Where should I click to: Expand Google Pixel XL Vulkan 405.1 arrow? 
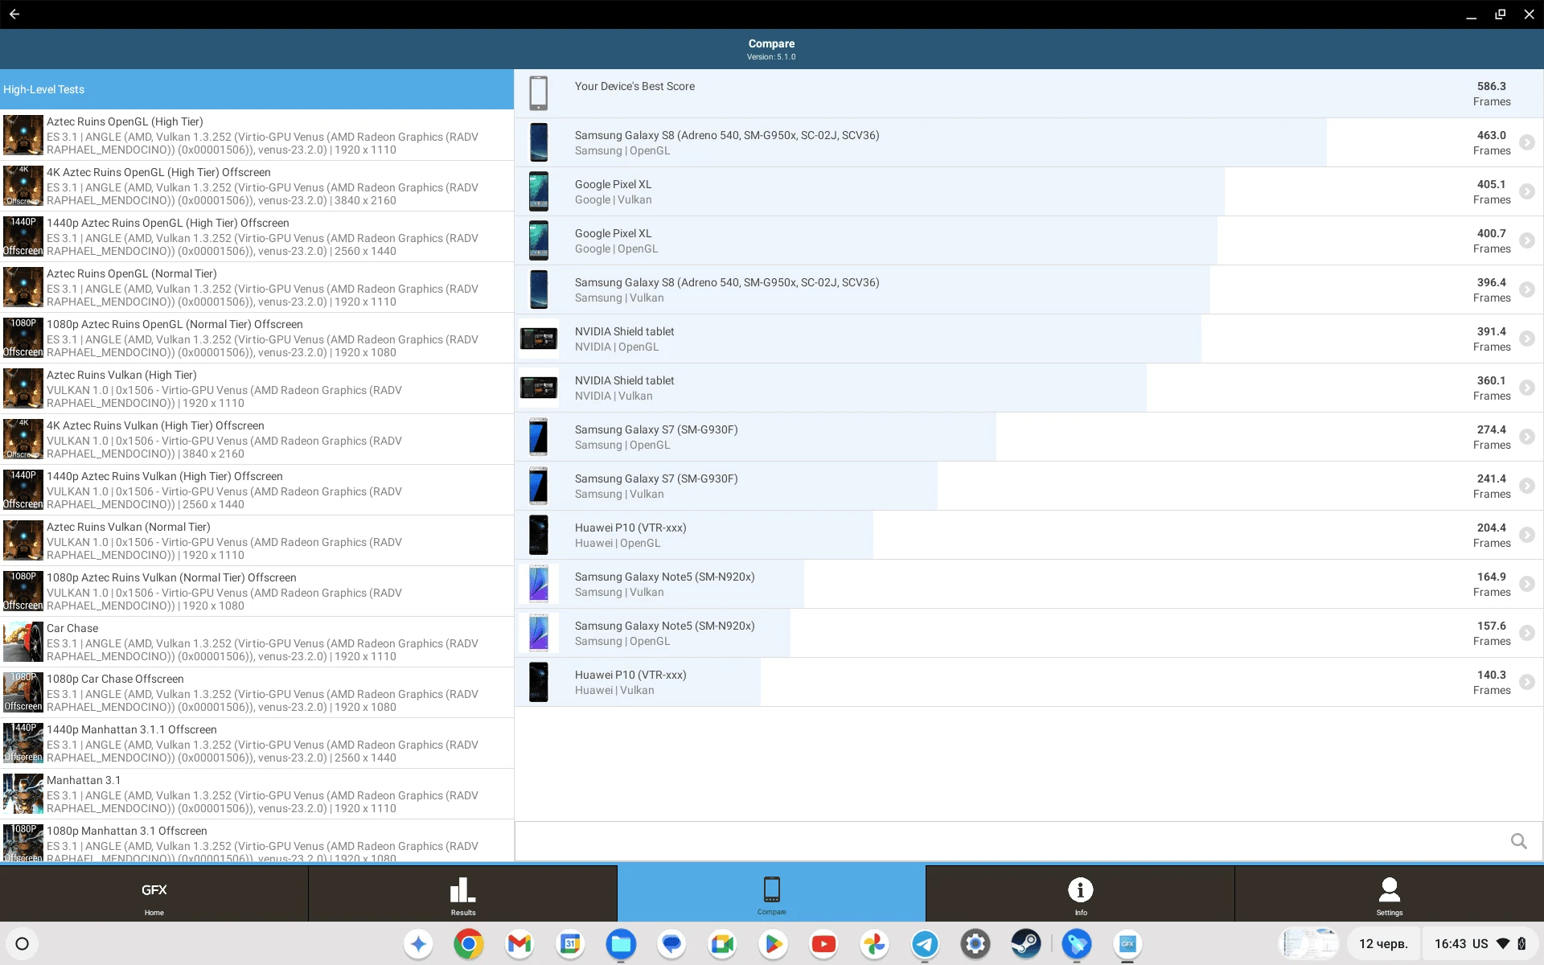(1526, 191)
